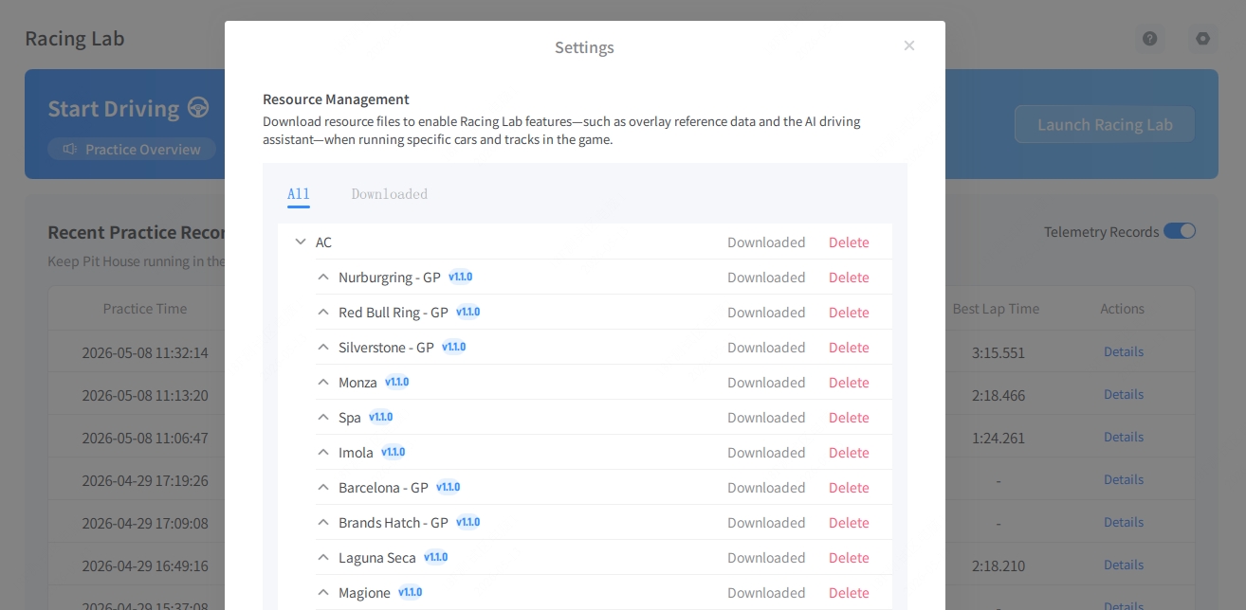1246x610 pixels.
Task: Delete the Magione resource
Action: click(x=849, y=593)
